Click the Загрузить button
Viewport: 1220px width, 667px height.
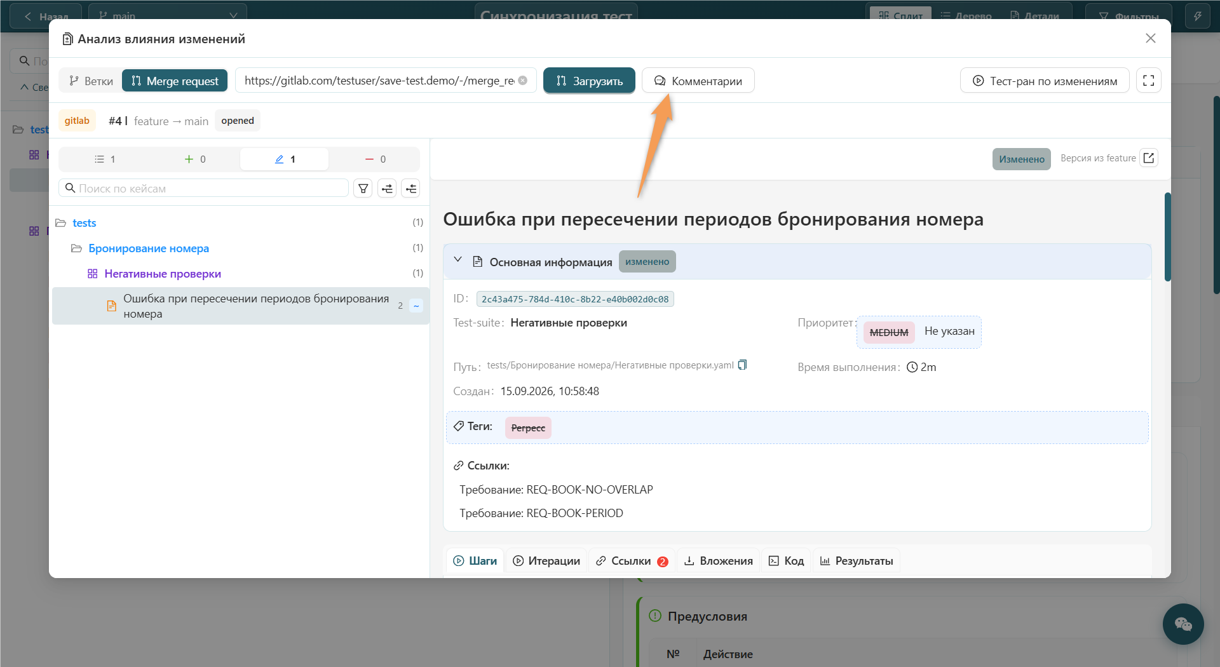pyautogui.click(x=589, y=81)
